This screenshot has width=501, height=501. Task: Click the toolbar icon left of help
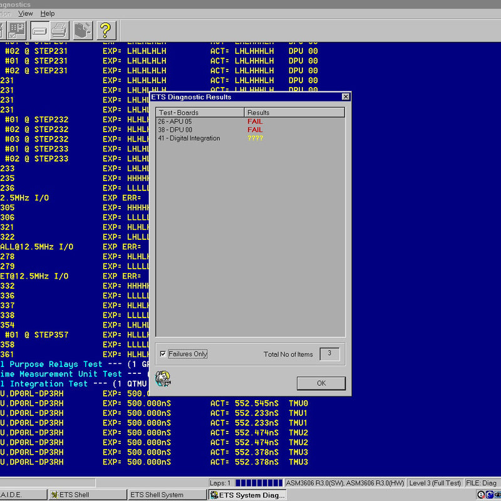[83, 29]
